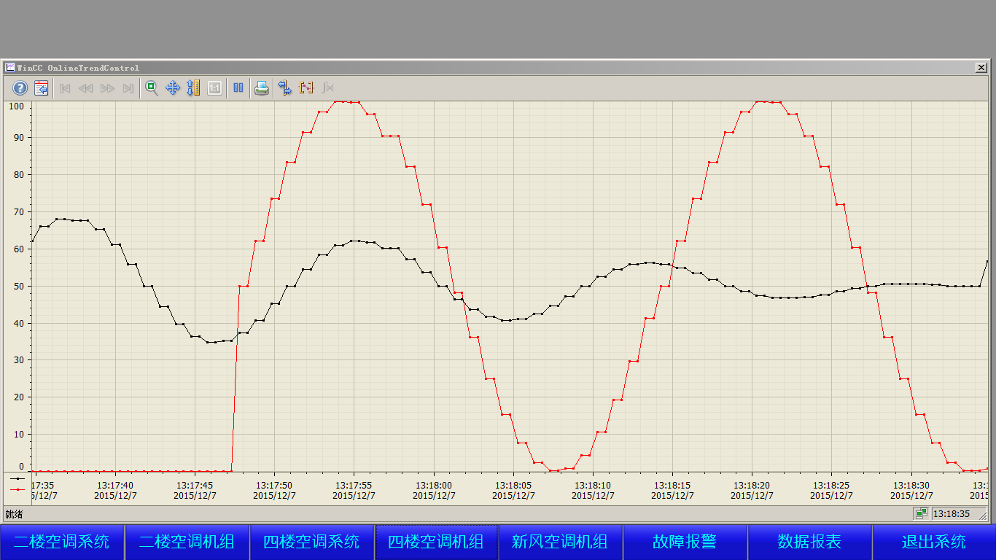The width and height of the screenshot is (996, 560).
Task: Switch to 二楼空调机组 page
Action: pos(187,542)
